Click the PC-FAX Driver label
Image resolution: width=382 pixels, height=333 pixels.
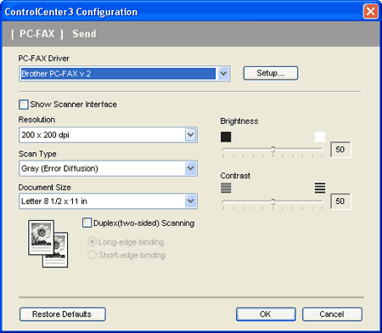pyautogui.click(x=44, y=59)
